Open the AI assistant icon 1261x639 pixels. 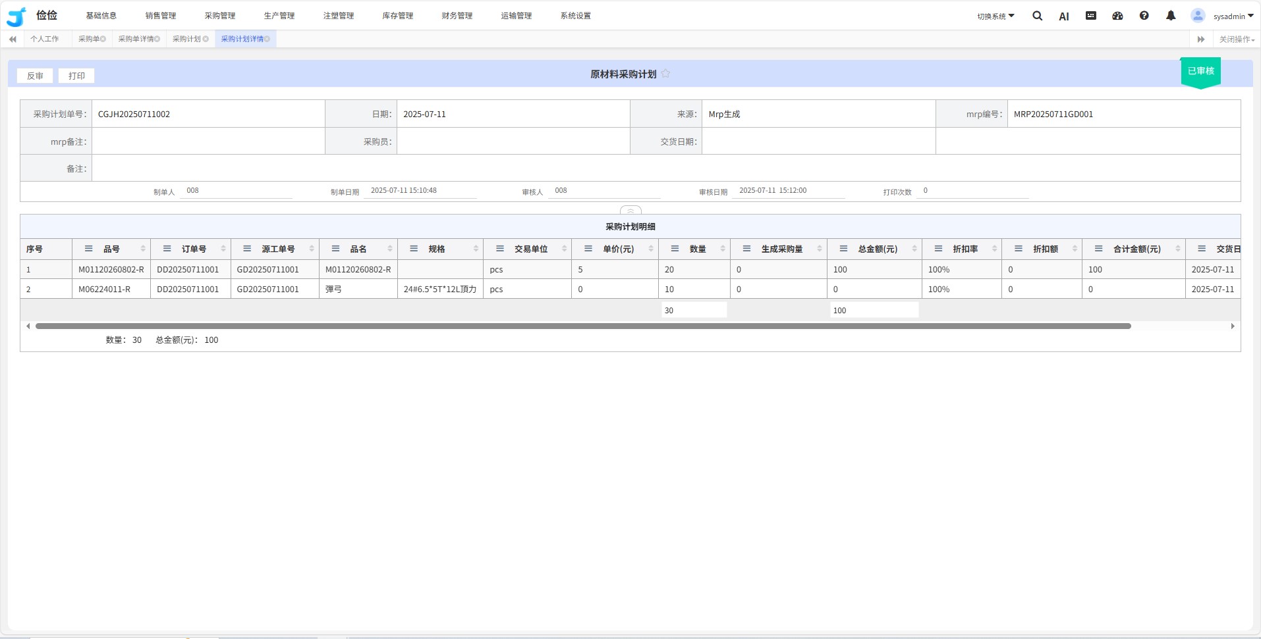click(x=1063, y=16)
